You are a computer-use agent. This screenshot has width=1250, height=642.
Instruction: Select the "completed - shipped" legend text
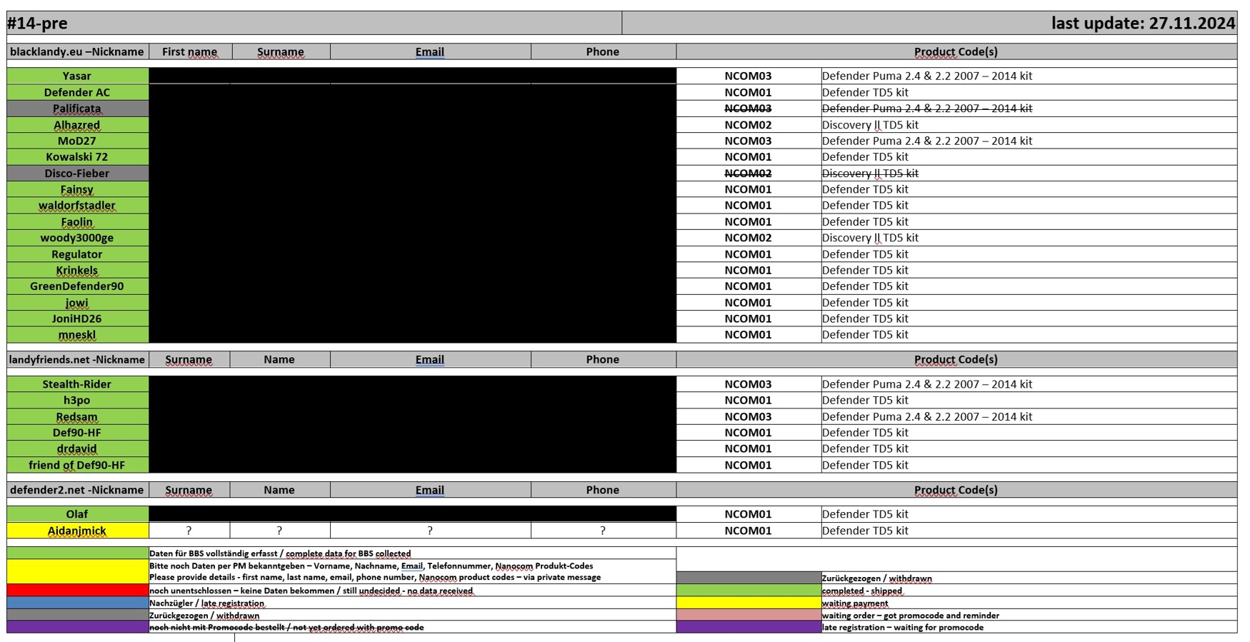tap(862, 591)
